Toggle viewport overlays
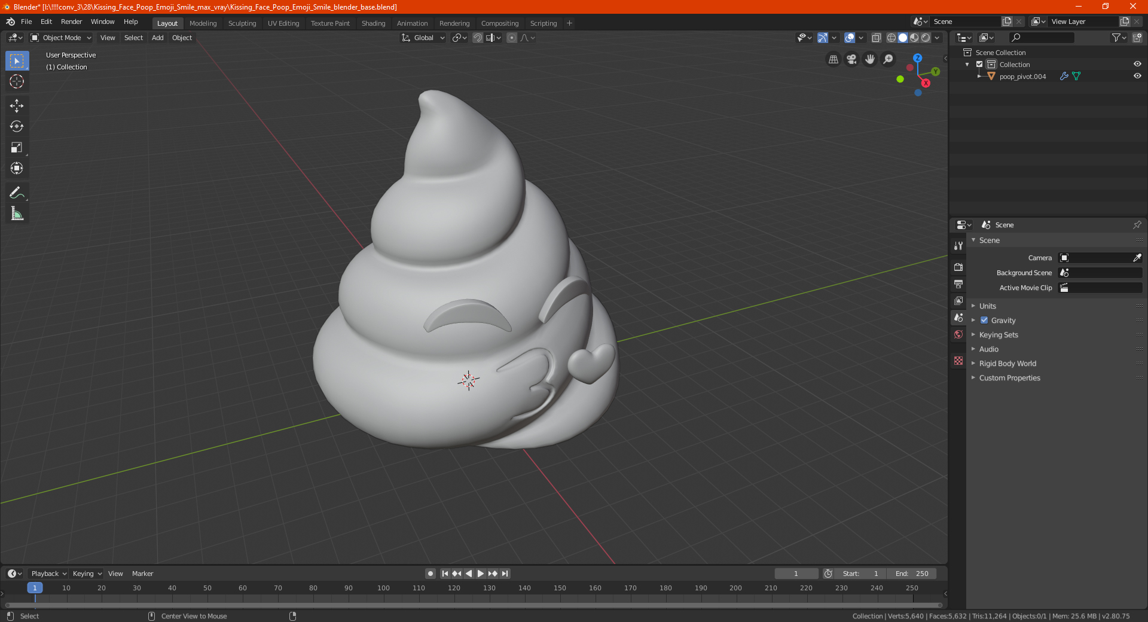The width and height of the screenshot is (1148, 622). pos(850,38)
